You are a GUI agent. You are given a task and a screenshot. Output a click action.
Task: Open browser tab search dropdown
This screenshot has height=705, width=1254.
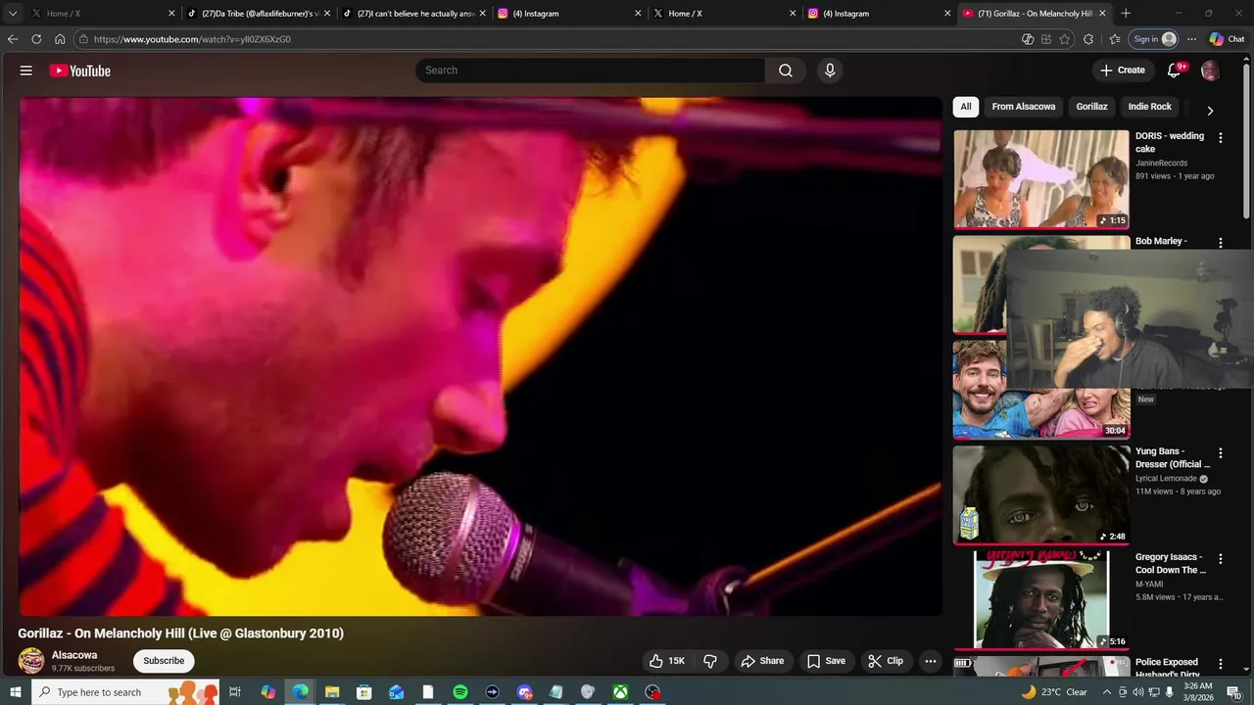click(x=13, y=14)
